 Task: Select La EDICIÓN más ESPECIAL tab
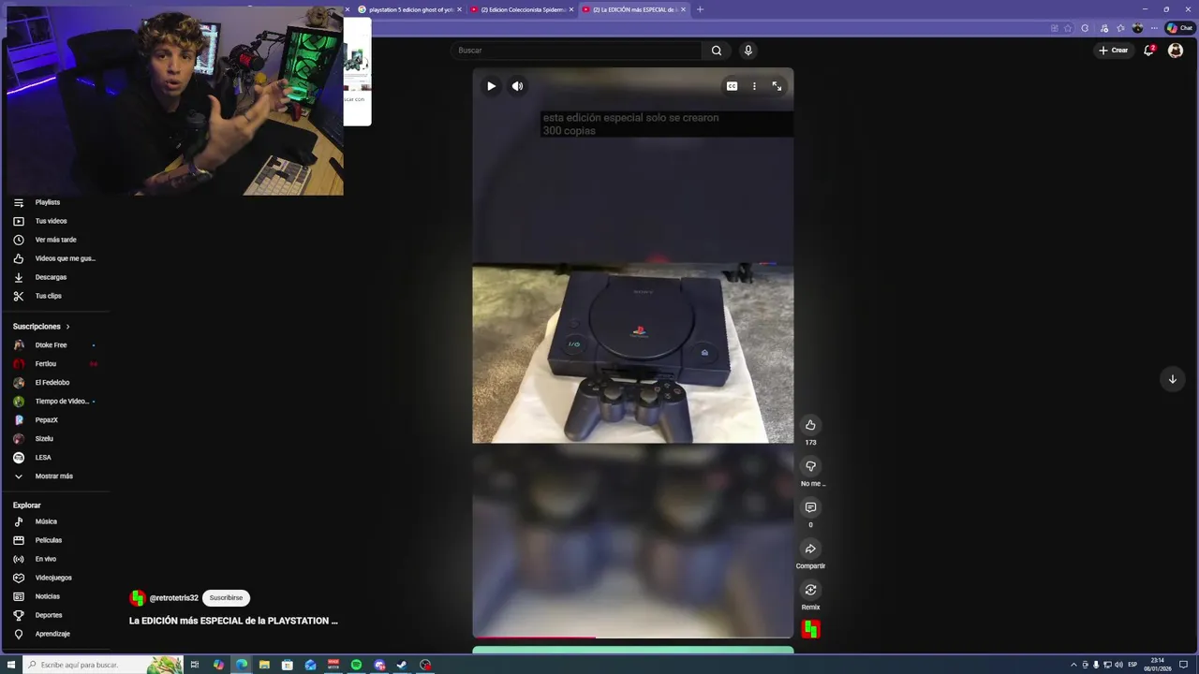[x=634, y=9]
